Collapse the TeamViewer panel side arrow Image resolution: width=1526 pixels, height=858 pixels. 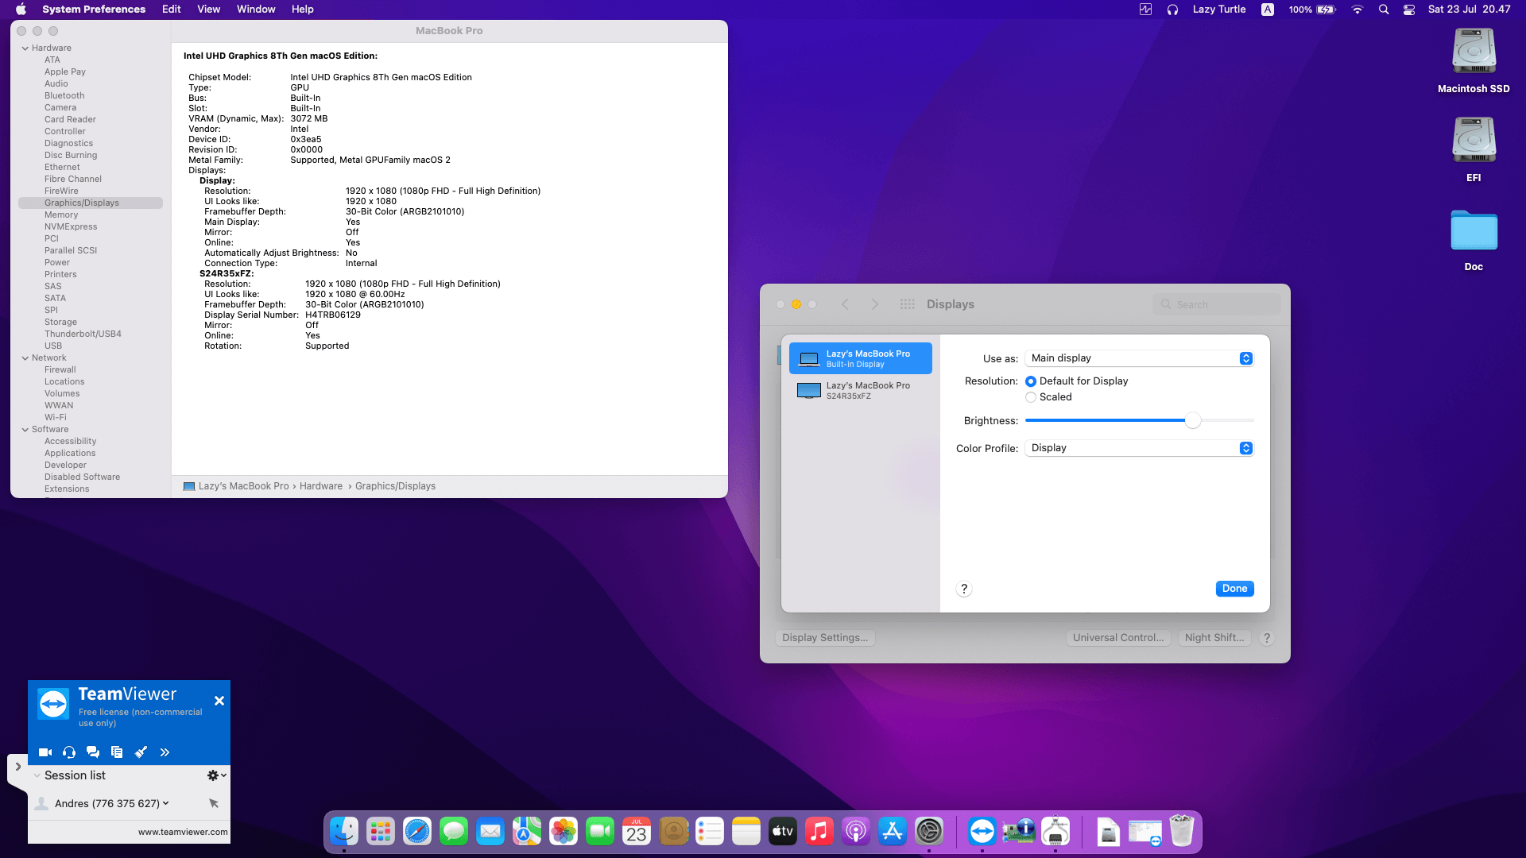tap(17, 767)
